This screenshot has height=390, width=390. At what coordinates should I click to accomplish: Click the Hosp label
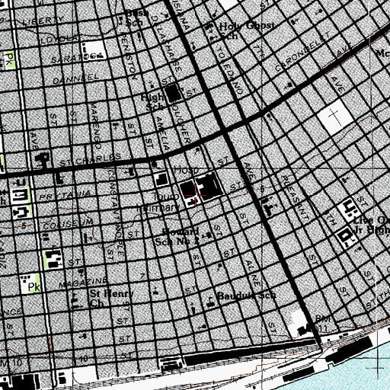point(186,170)
